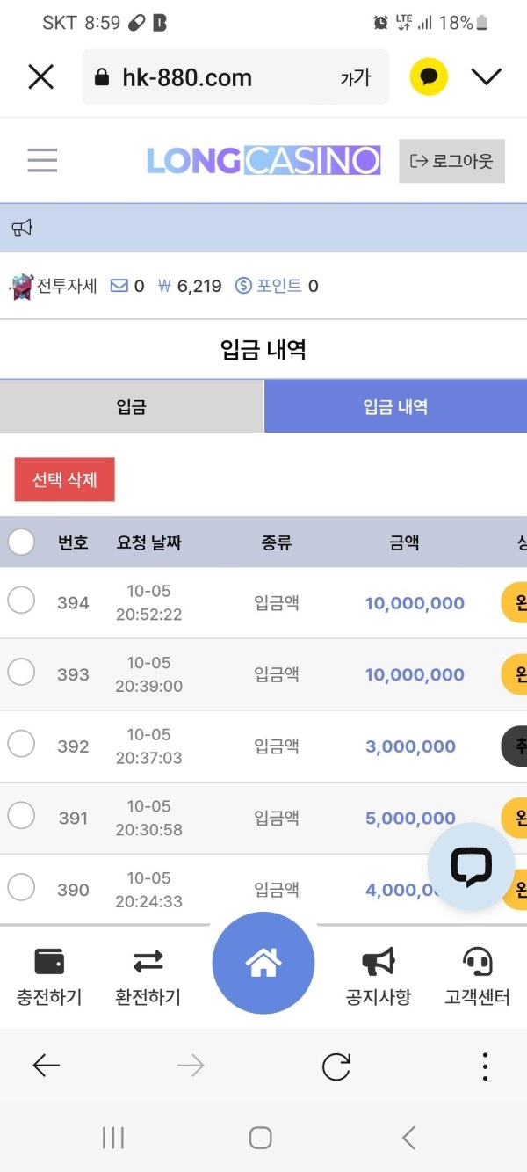Open 고객센터 headset icon
527x1172 pixels.
(477, 962)
